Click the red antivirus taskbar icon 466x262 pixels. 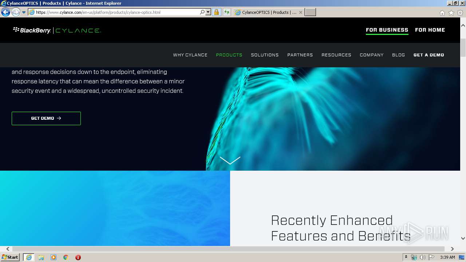click(x=78, y=257)
